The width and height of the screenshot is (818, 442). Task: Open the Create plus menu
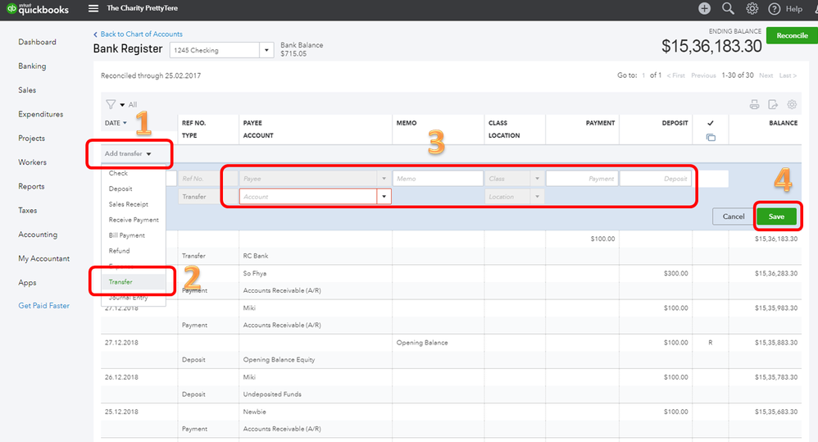tap(704, 8)
